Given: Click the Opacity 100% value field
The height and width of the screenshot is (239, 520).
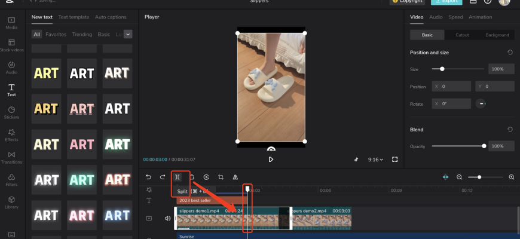Looking at the screenshot, I should point(501,146).
